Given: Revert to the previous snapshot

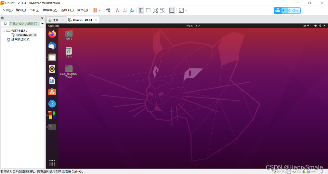Looking at the screenshot, I should click(x=125, y=10).
